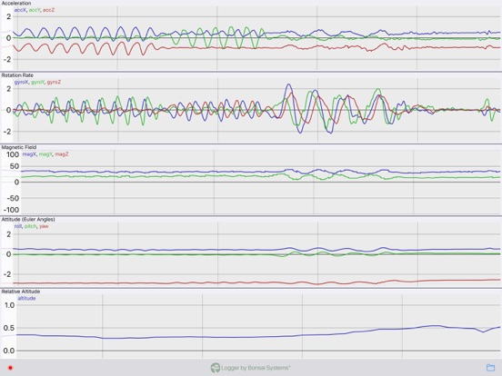Click the pitch legend label

tap(30, 226)
